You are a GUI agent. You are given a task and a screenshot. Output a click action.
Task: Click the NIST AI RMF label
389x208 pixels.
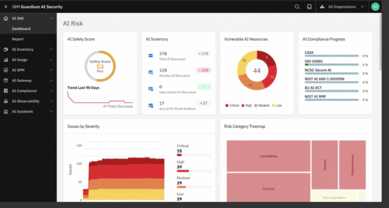315,96
